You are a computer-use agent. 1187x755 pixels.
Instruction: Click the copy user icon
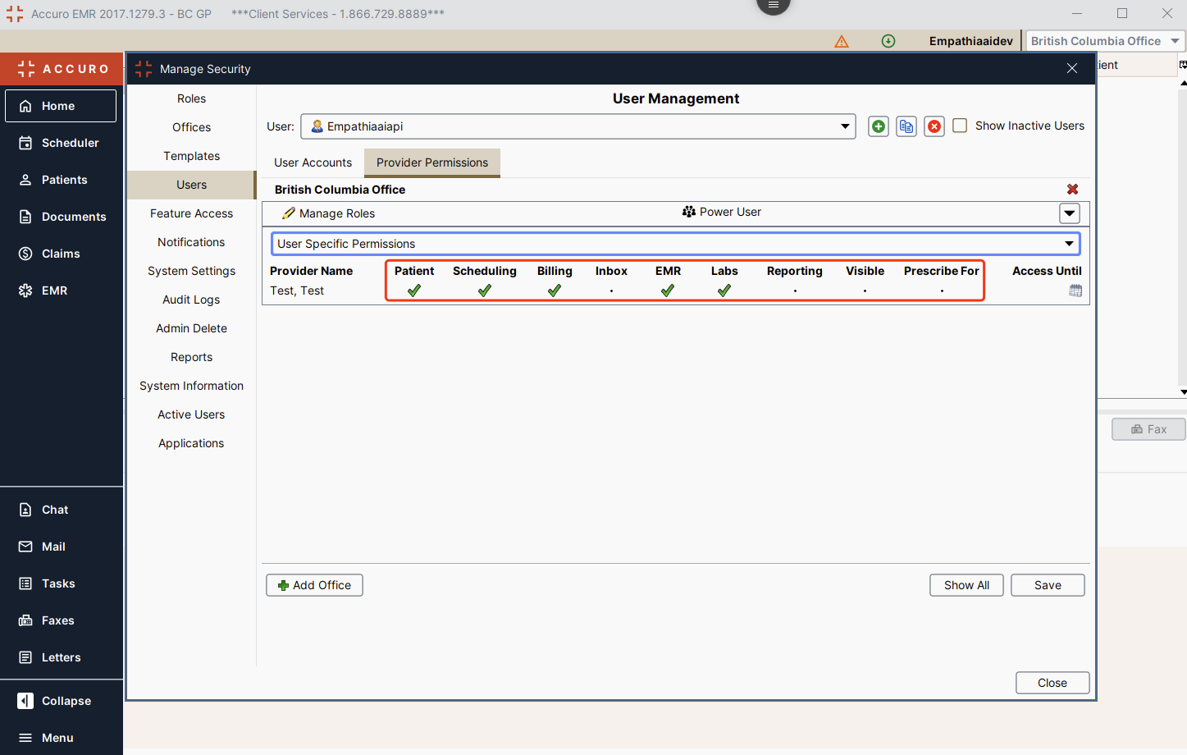coord(906,126)
